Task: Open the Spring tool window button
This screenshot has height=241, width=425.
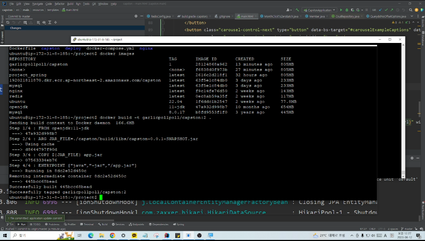Action: [178, 224]
